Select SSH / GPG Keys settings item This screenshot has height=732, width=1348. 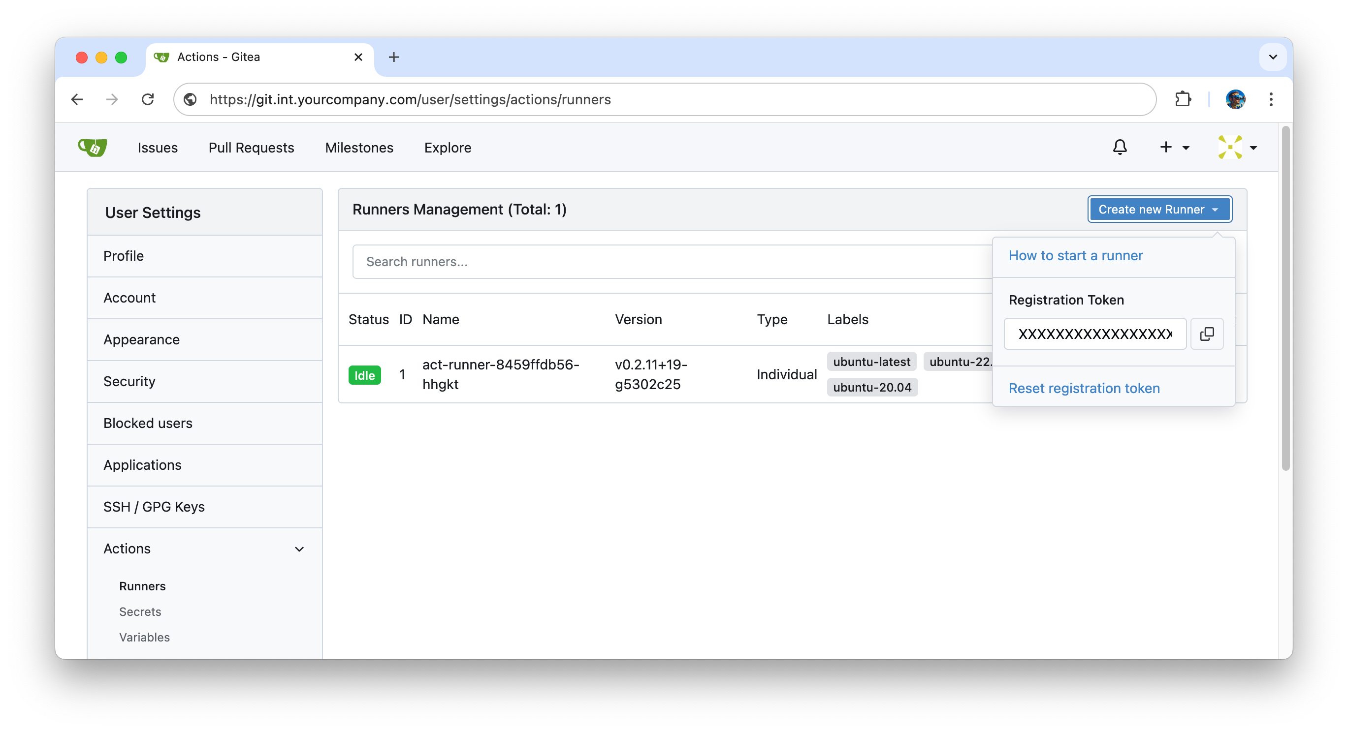click(x=154, y=507)
